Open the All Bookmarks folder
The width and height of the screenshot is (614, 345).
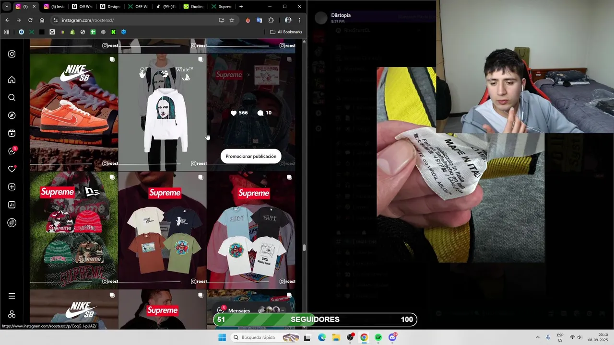pos(286,32)
